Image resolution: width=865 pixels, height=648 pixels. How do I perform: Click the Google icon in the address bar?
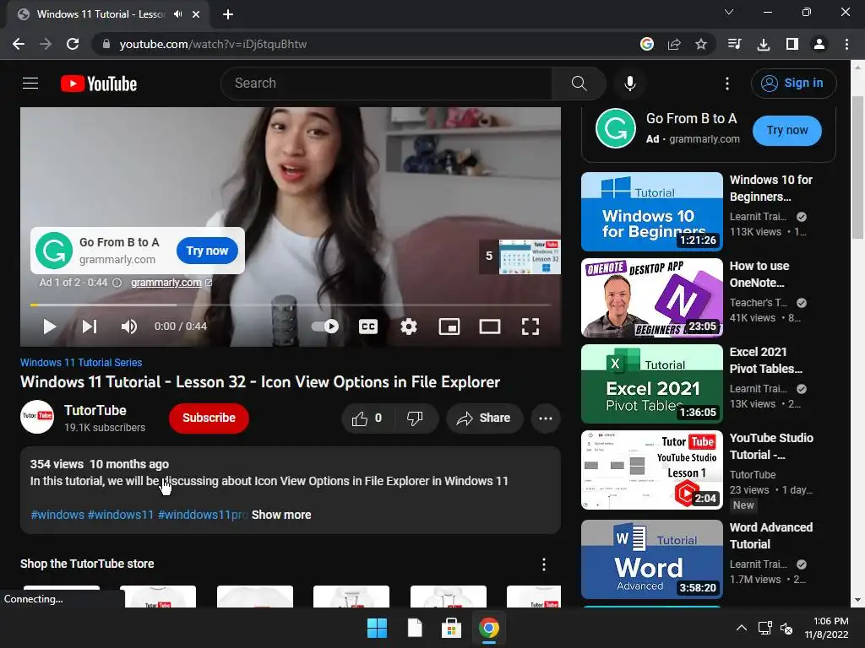point(646,44)
